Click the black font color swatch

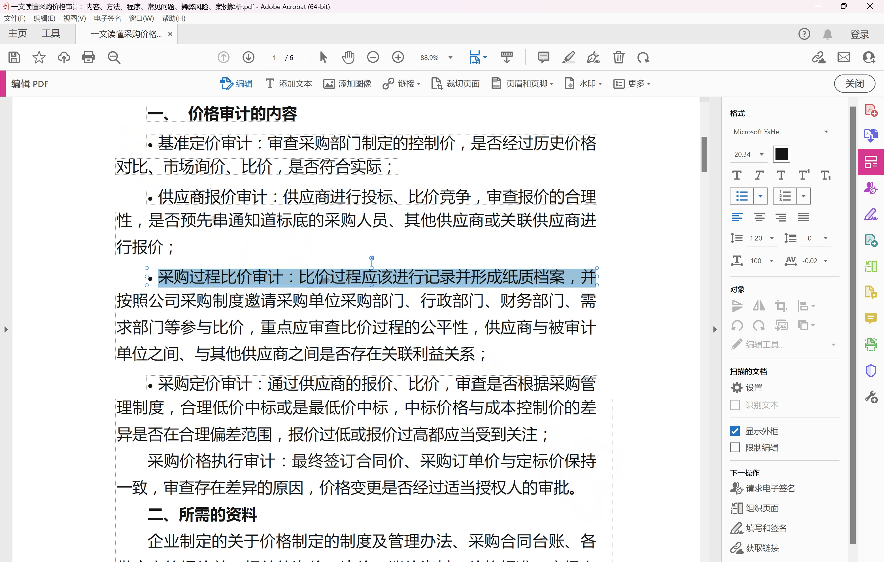click(781, 154)
